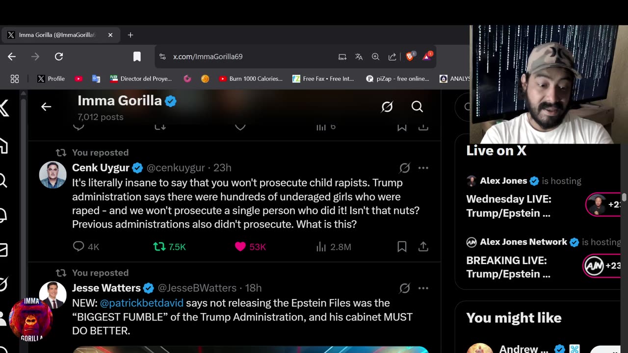Go back using the profile back arrow
628x353 pixels.
point(46,106)
